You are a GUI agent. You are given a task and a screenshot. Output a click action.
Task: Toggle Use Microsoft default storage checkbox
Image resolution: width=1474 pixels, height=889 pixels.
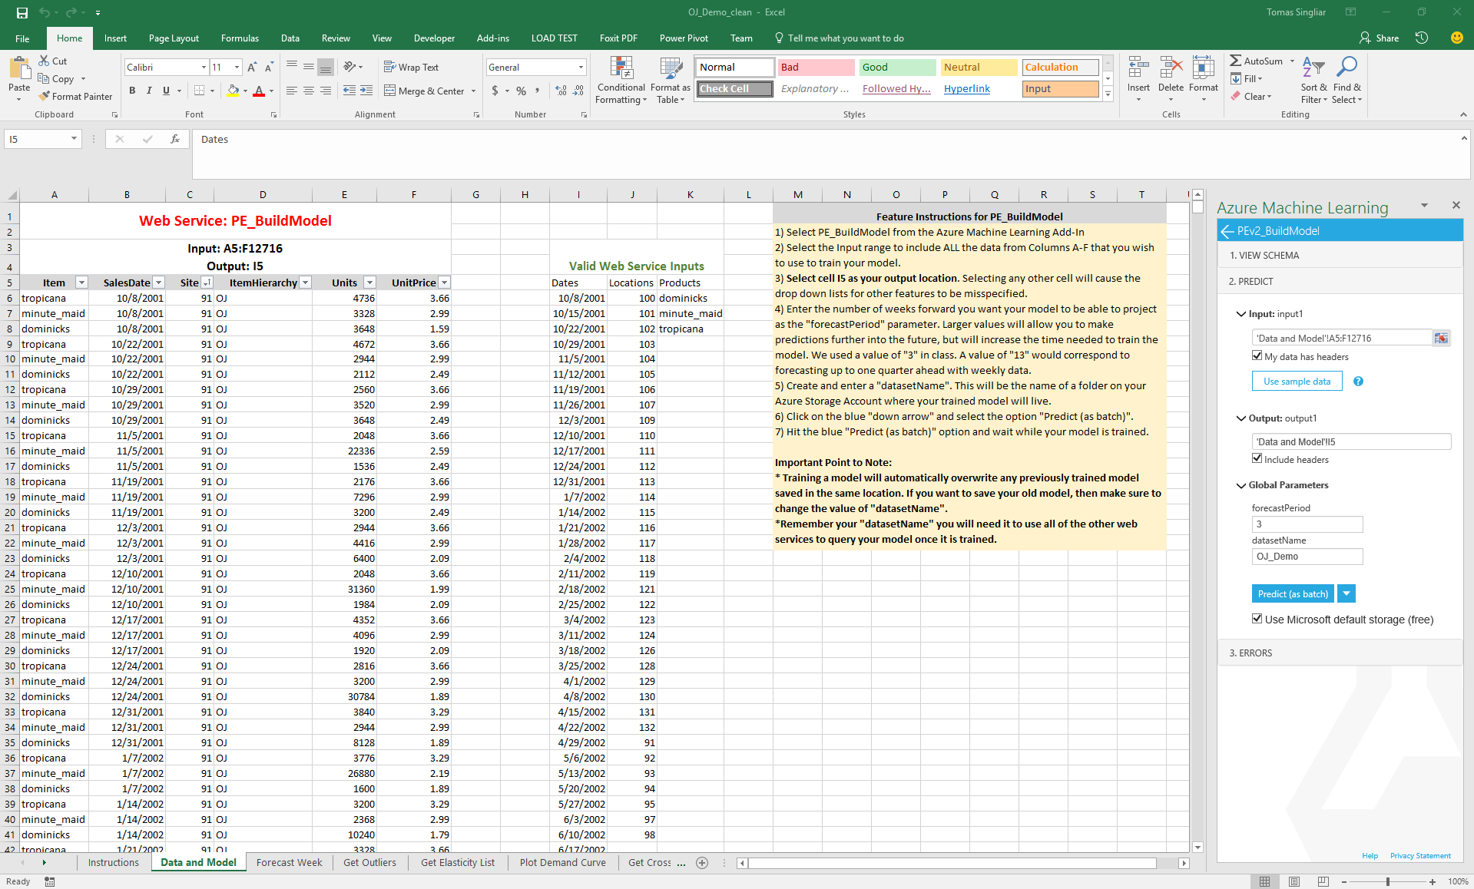pyautogui.click(x=1257, y=619)
